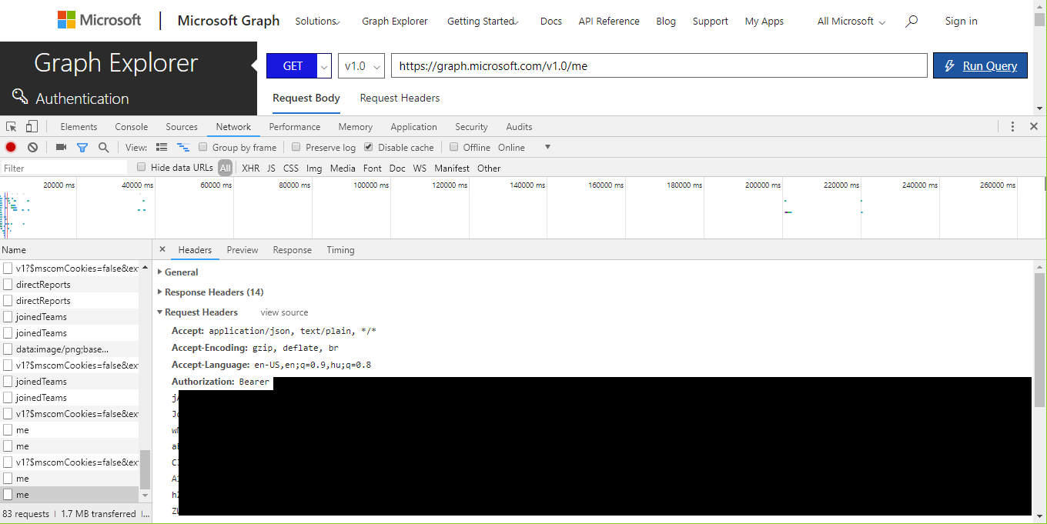Open the API Reference link

click(609, 22)
